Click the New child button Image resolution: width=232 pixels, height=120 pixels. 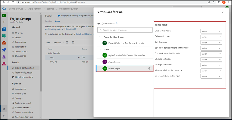click(57, 43)
